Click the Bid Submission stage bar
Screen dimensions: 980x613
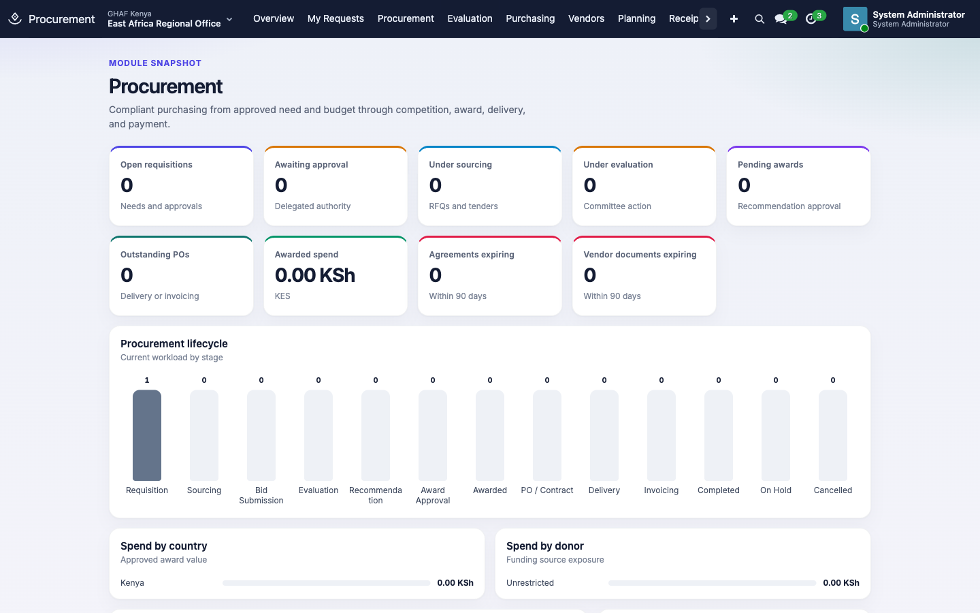(x=261, y=435)
